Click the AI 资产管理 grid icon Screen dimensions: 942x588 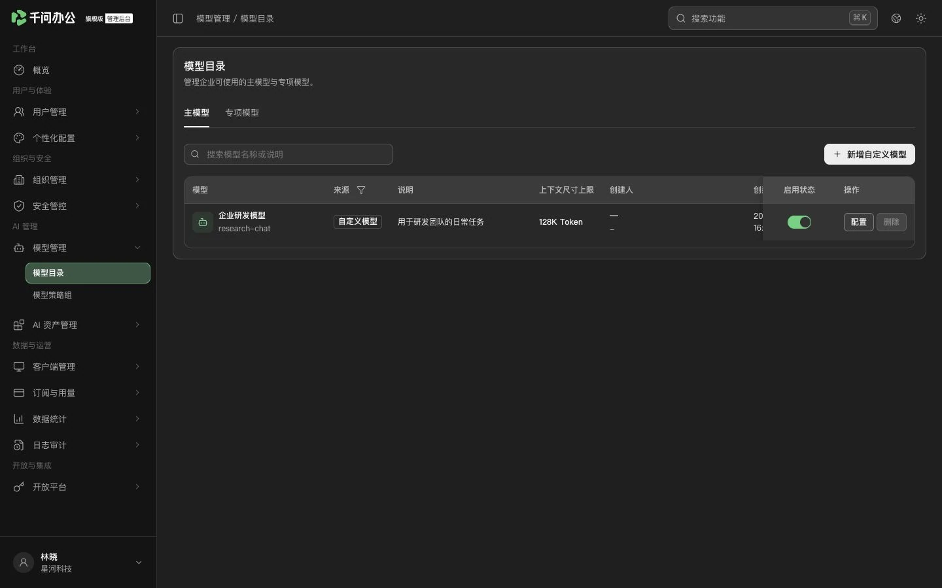[19, 325]
